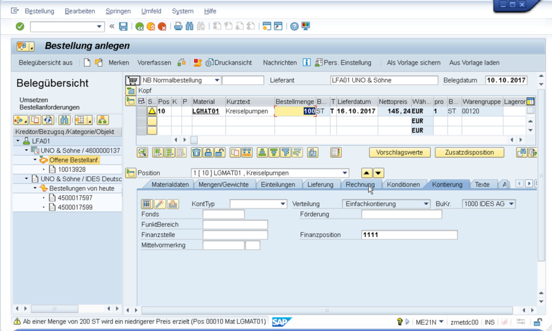The height and width of the screenshot is (331, 552).
Task: Open the Springen menu
Action: 118,11
